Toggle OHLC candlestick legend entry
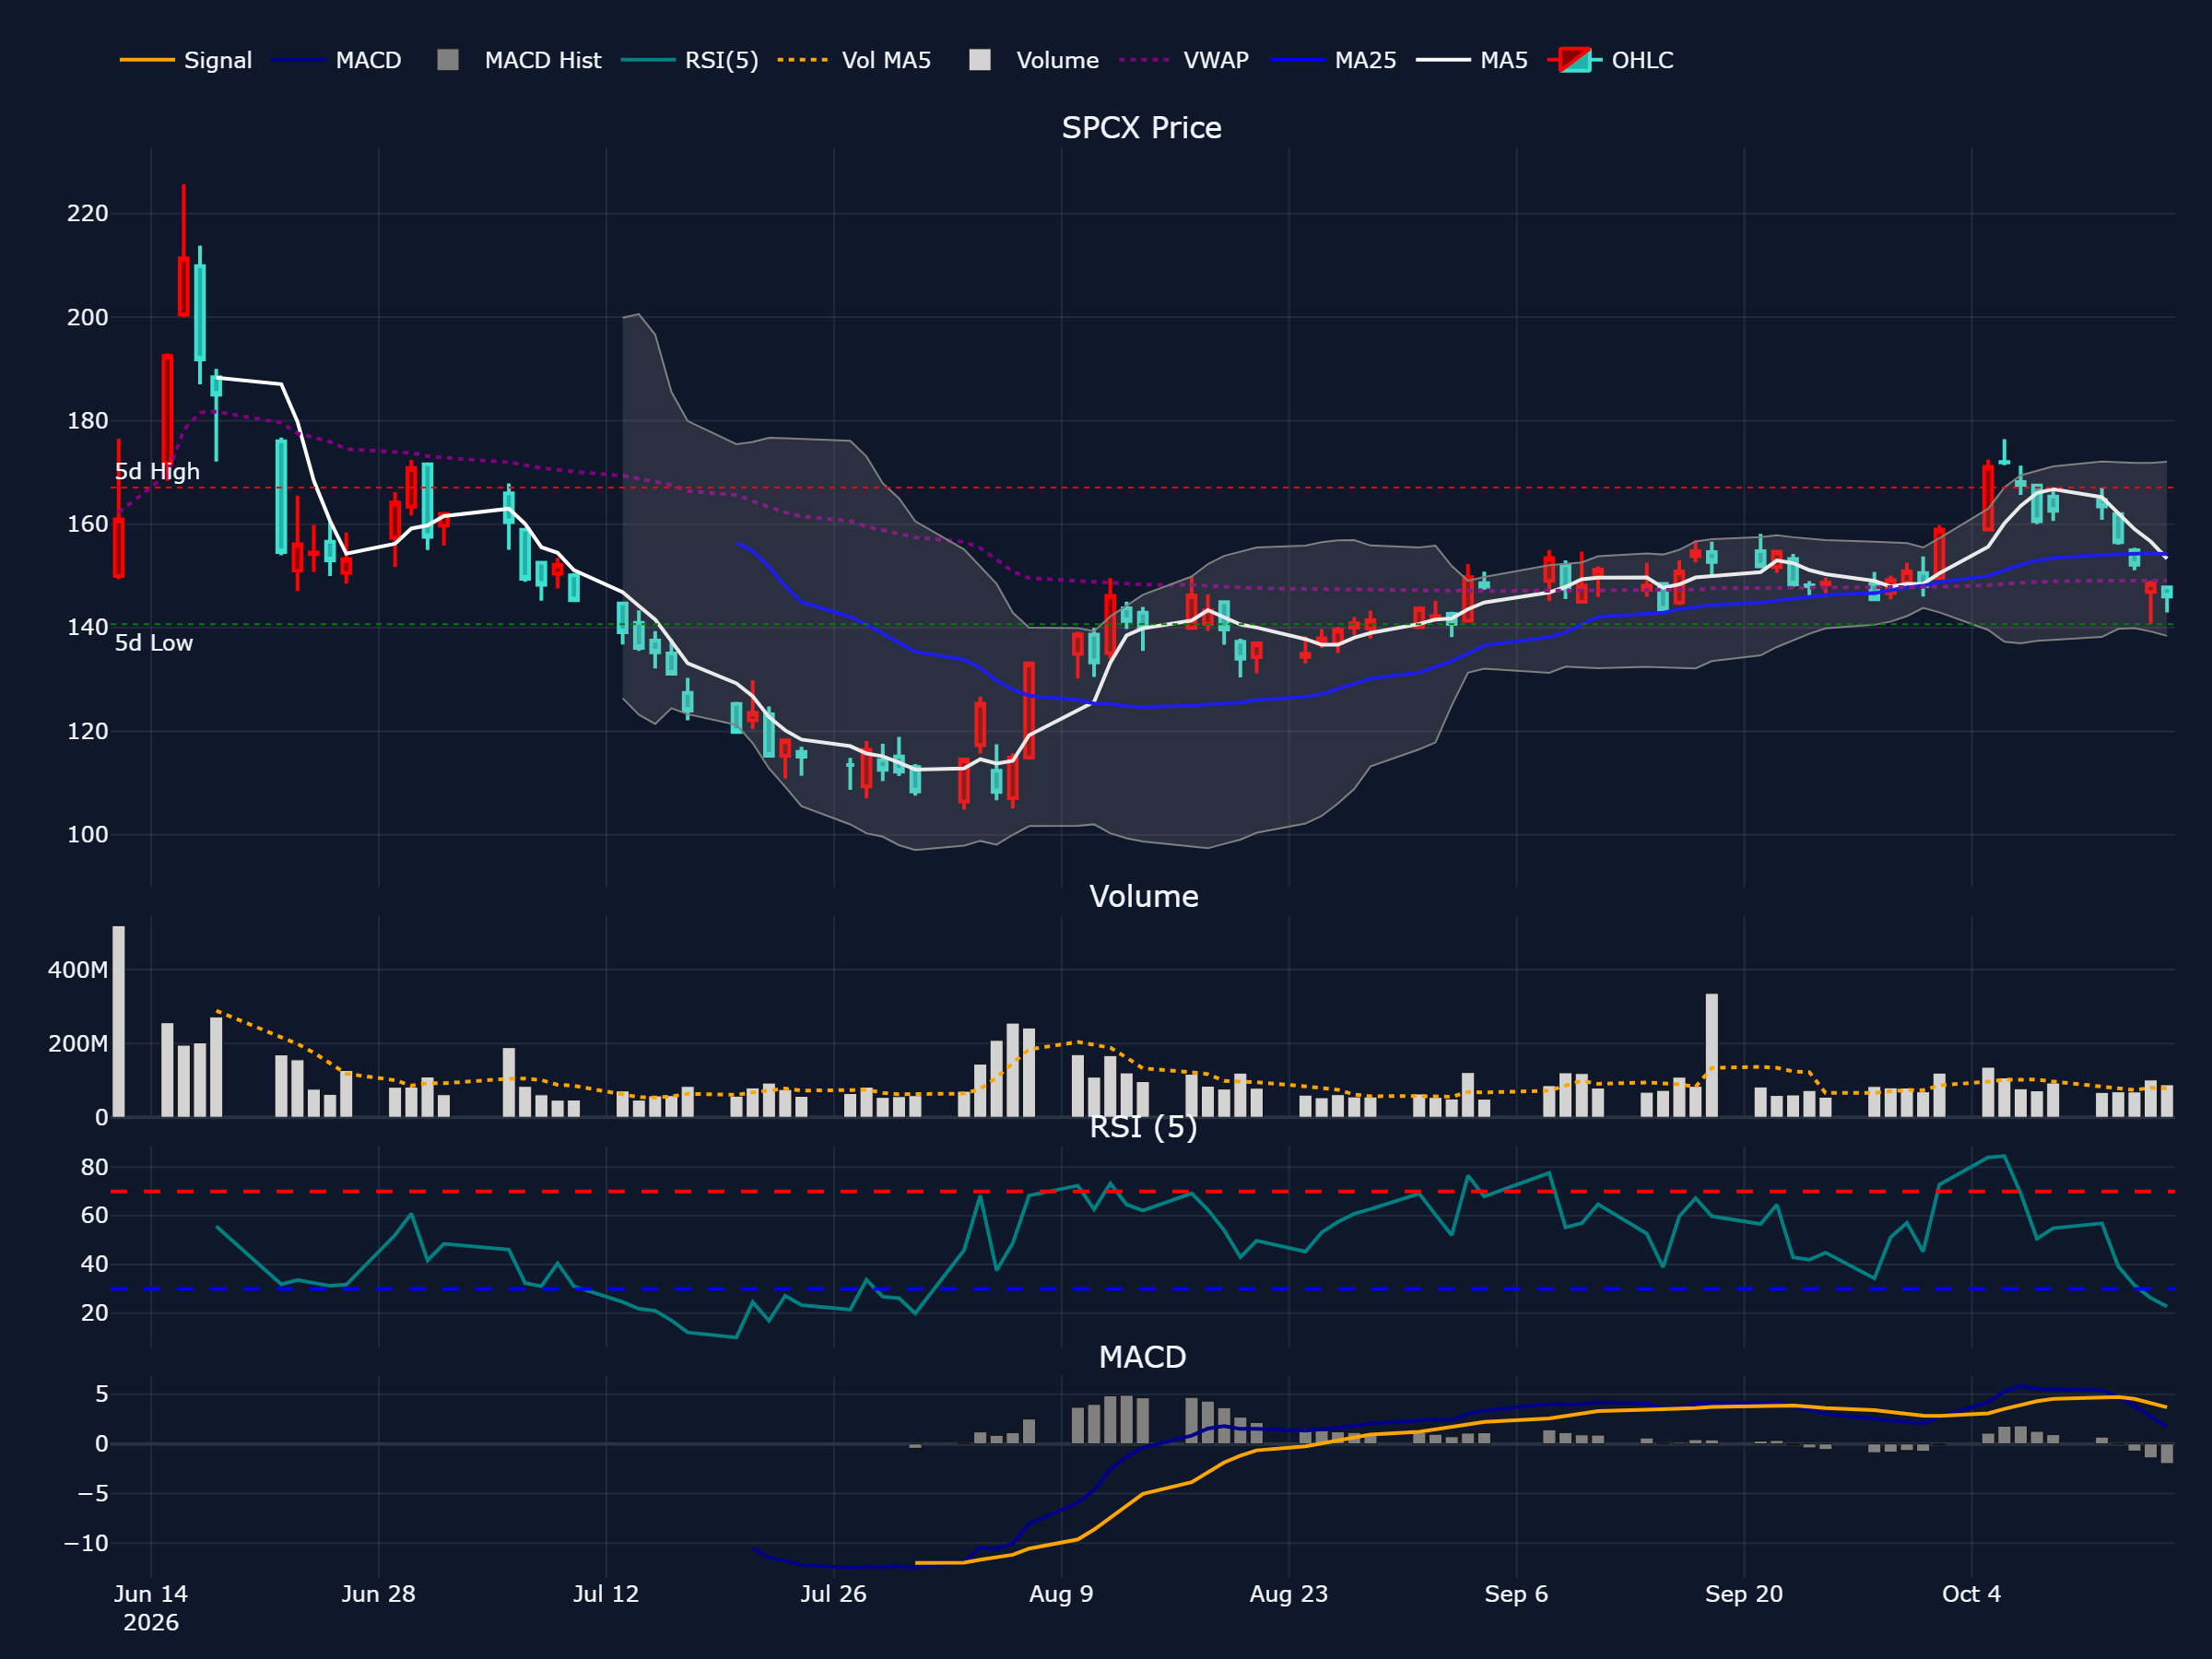The width and height of the screenshot is (2212, 1659). 1611,60
